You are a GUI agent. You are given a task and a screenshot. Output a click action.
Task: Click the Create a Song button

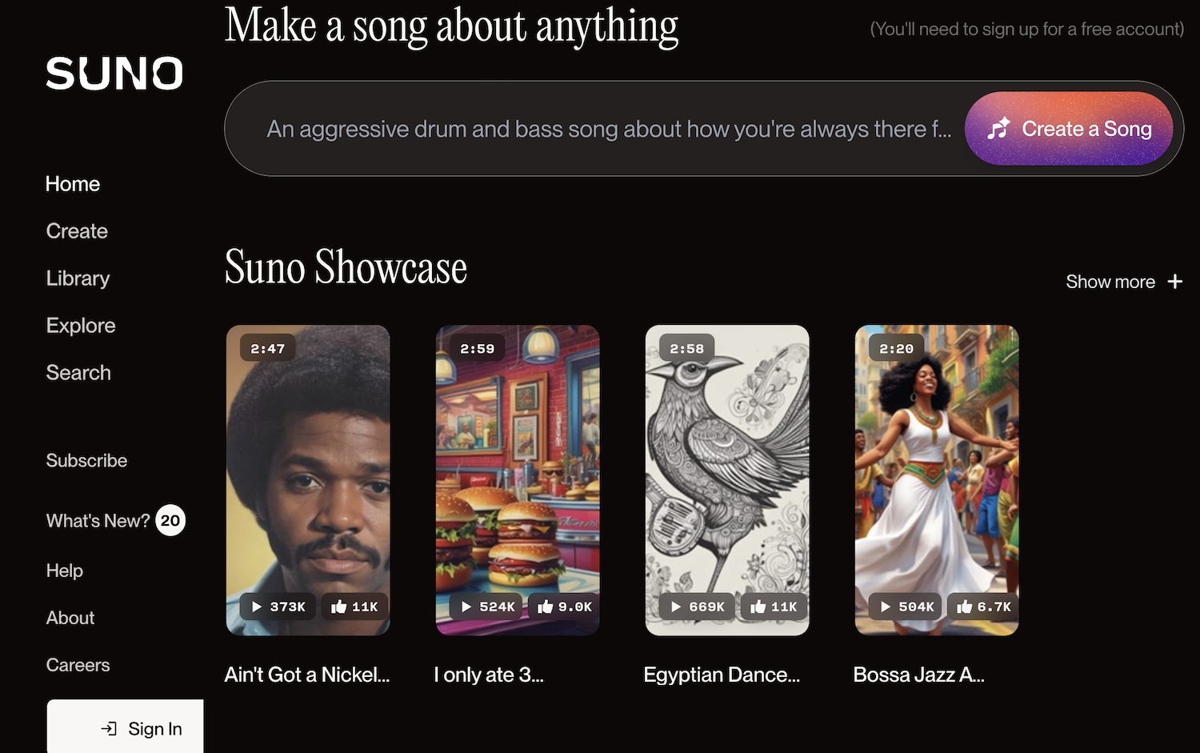[x=1069, y=129]
